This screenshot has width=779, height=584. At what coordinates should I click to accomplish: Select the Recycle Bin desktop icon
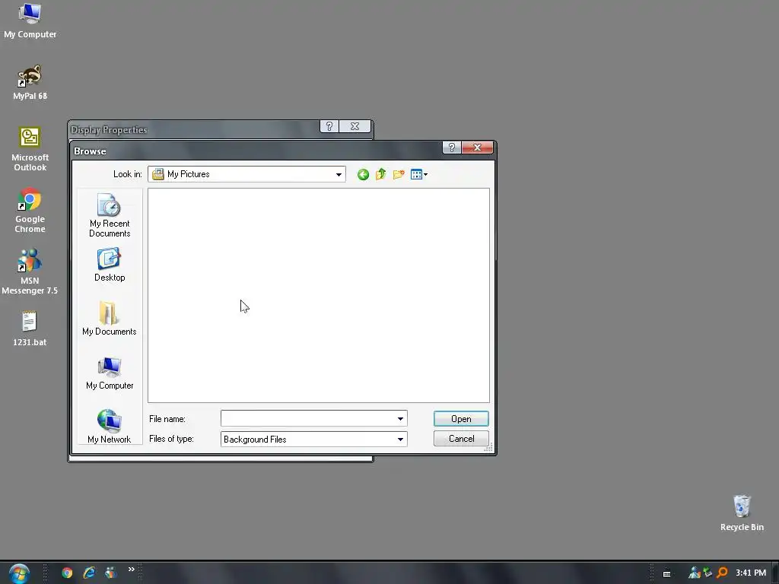(742, 513)
